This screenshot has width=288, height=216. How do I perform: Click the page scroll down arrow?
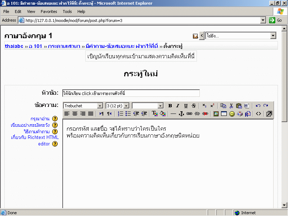(x=284, y=205)
